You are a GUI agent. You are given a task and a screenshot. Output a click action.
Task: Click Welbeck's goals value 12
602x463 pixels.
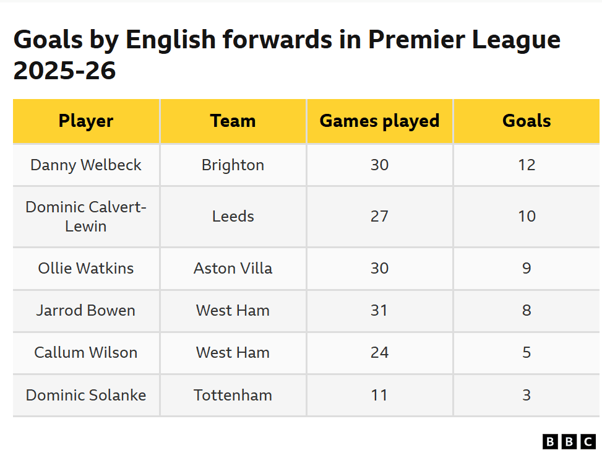coord(527,165)
